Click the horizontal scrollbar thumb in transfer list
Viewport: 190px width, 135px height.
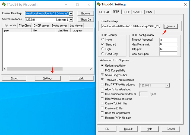(35, 69)
